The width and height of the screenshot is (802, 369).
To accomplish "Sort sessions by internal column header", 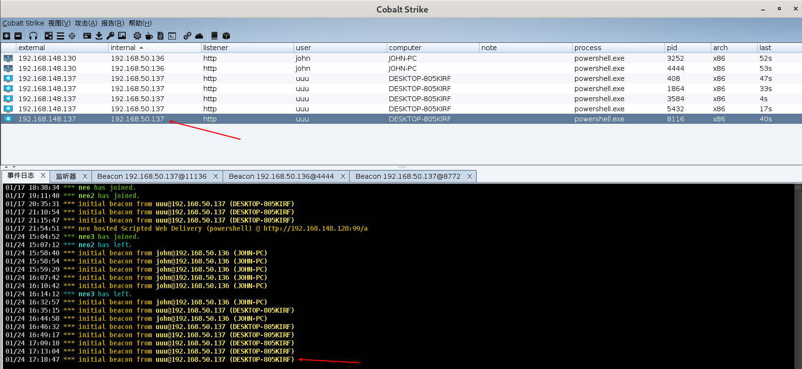I will [x=155, y=48].
